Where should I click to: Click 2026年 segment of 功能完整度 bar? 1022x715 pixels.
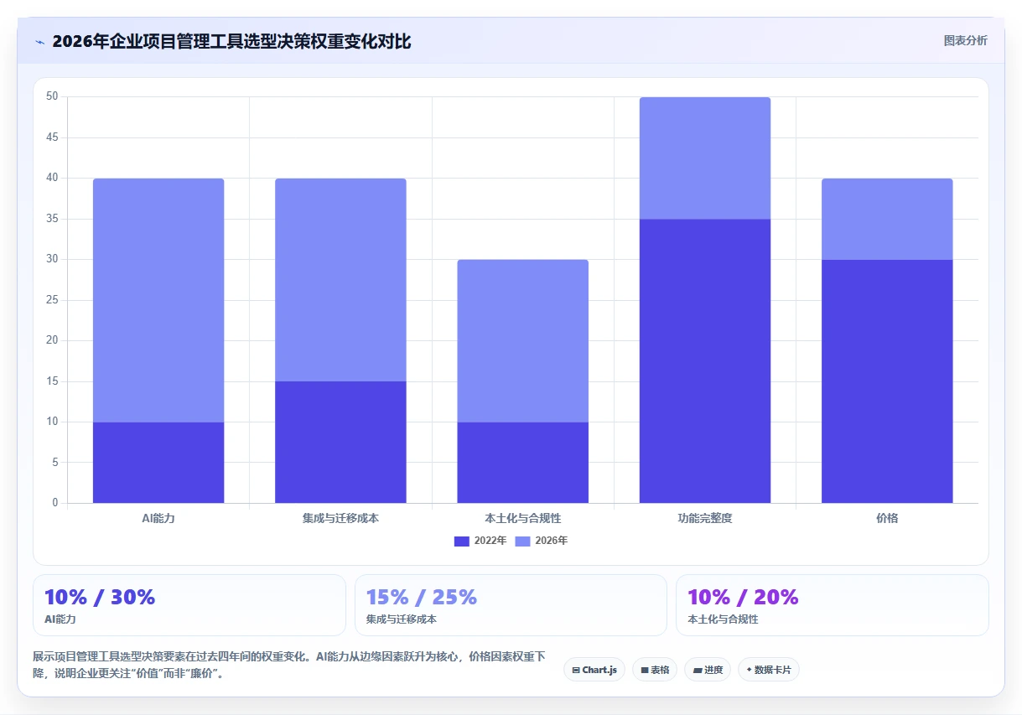(705, 158)
